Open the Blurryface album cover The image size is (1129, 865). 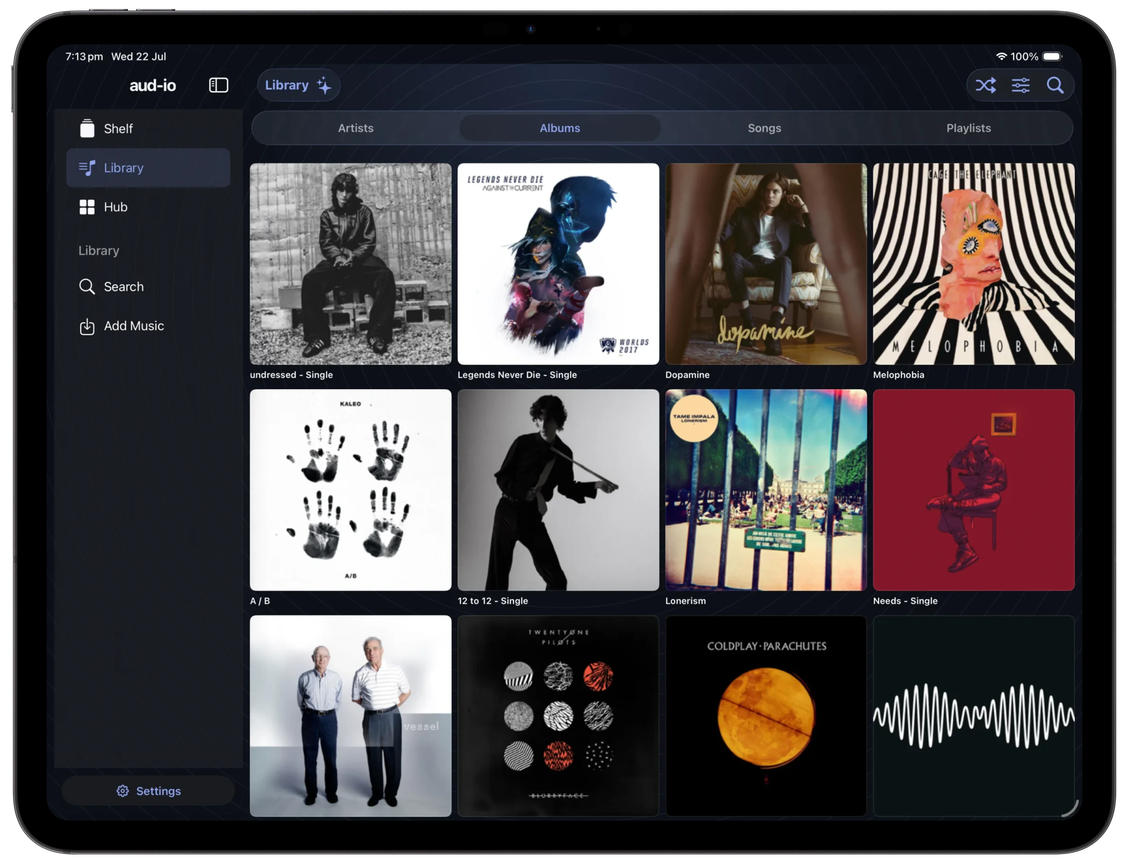pos(558,716)
